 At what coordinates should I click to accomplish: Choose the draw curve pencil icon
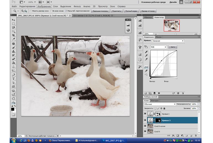(146, 71)
